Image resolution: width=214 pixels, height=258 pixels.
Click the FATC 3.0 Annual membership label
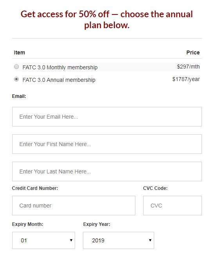tap(59, 80)
